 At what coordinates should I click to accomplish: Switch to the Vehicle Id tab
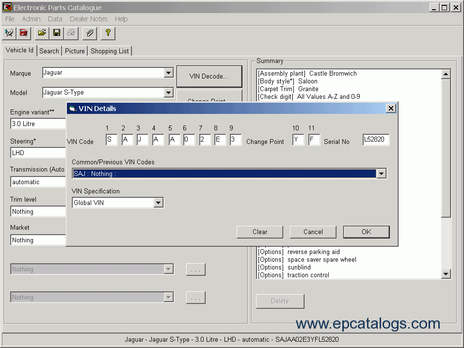[19, 50]
